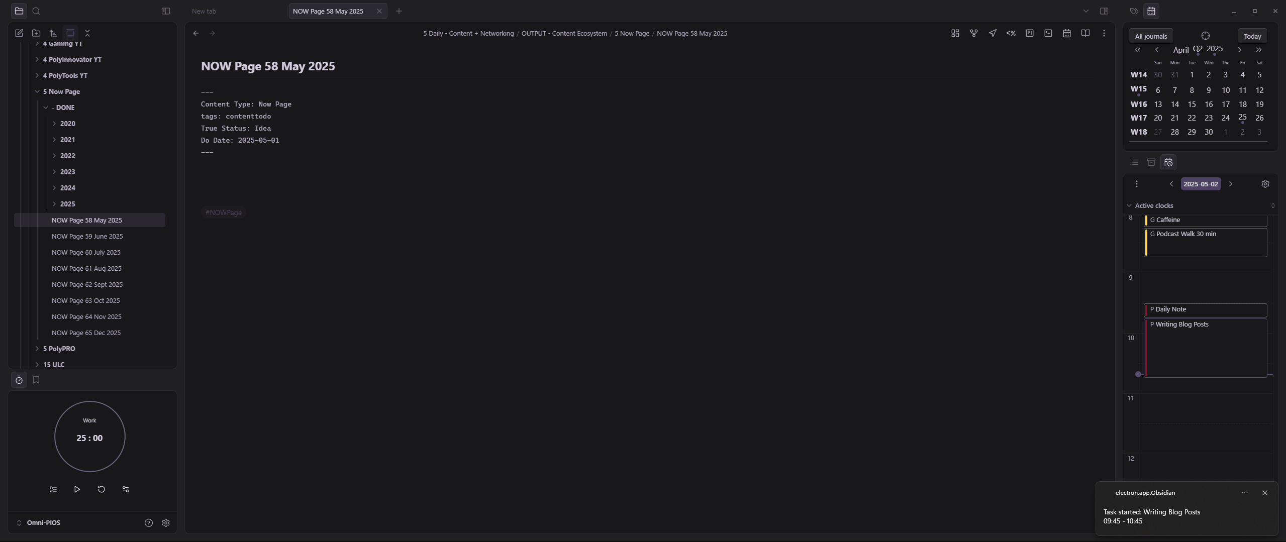Select the Writing Blog Posts timeline block
The height and width of the screenshot is (542, 1286).
click(x=1205, y=347)
